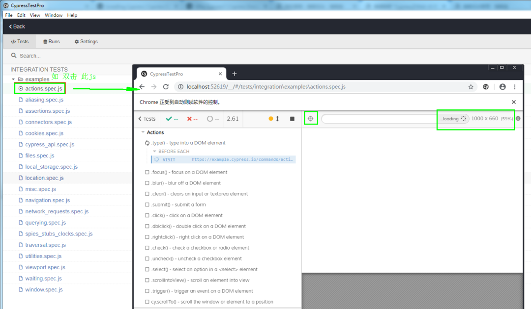531x309 pixels.
Task: Collapse the Actions suite arrow
Action: click(x=143, y=132)
